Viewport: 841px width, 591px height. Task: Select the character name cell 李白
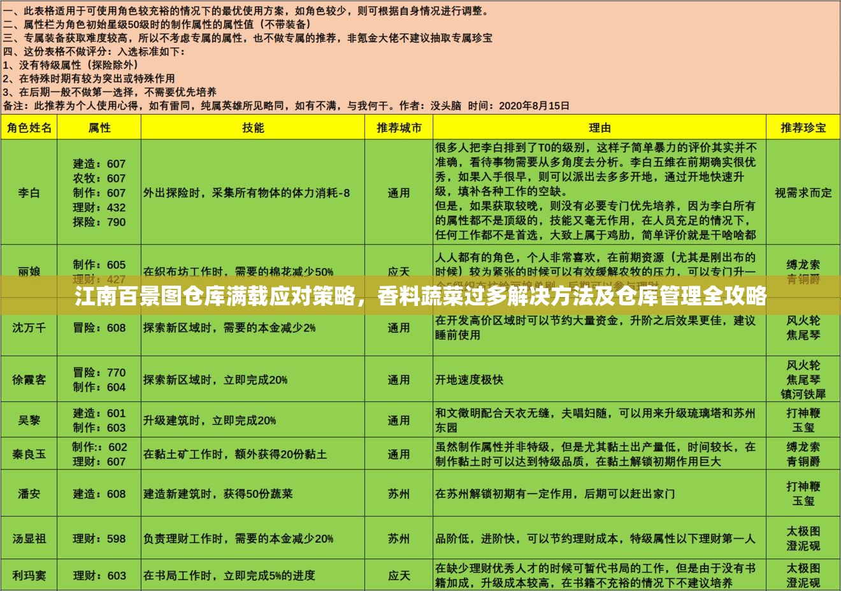click(29, 193)
